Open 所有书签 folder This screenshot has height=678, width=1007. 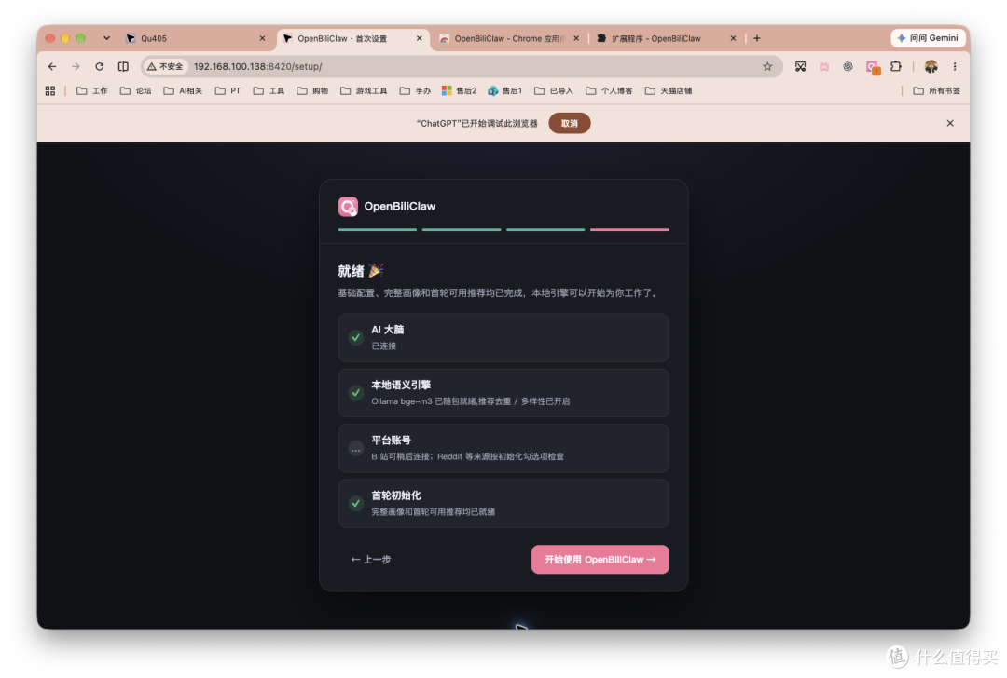pyautogui.click(x=936, y=91)
